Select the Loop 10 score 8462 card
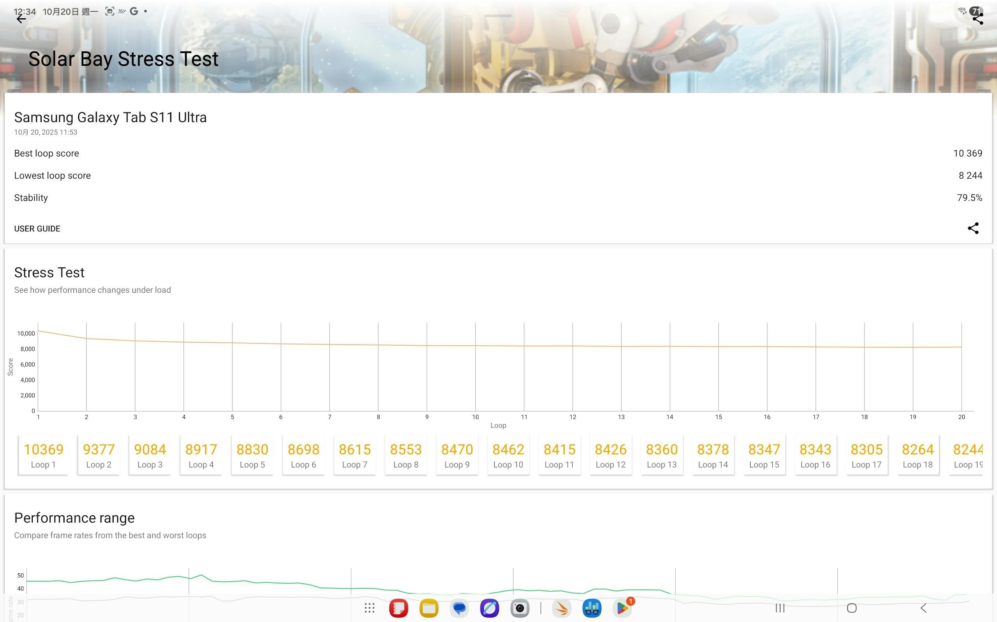Screen dimensions: 997x622 pyautogui.click(x=508, y=455)
